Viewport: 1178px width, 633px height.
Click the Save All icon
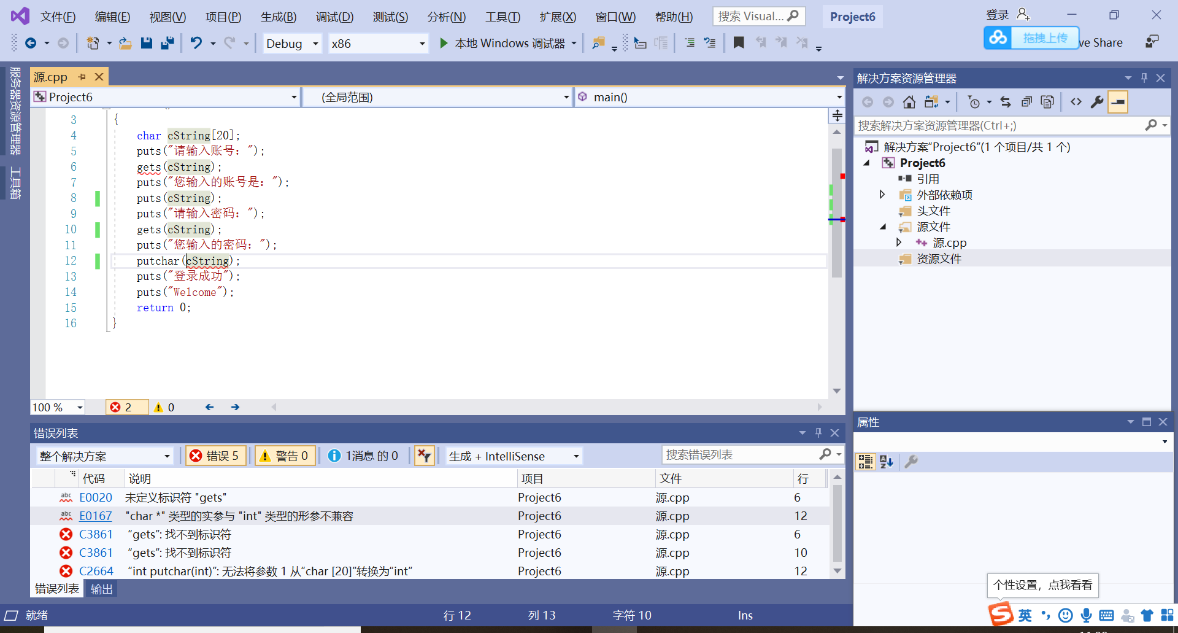pos(167,43)
